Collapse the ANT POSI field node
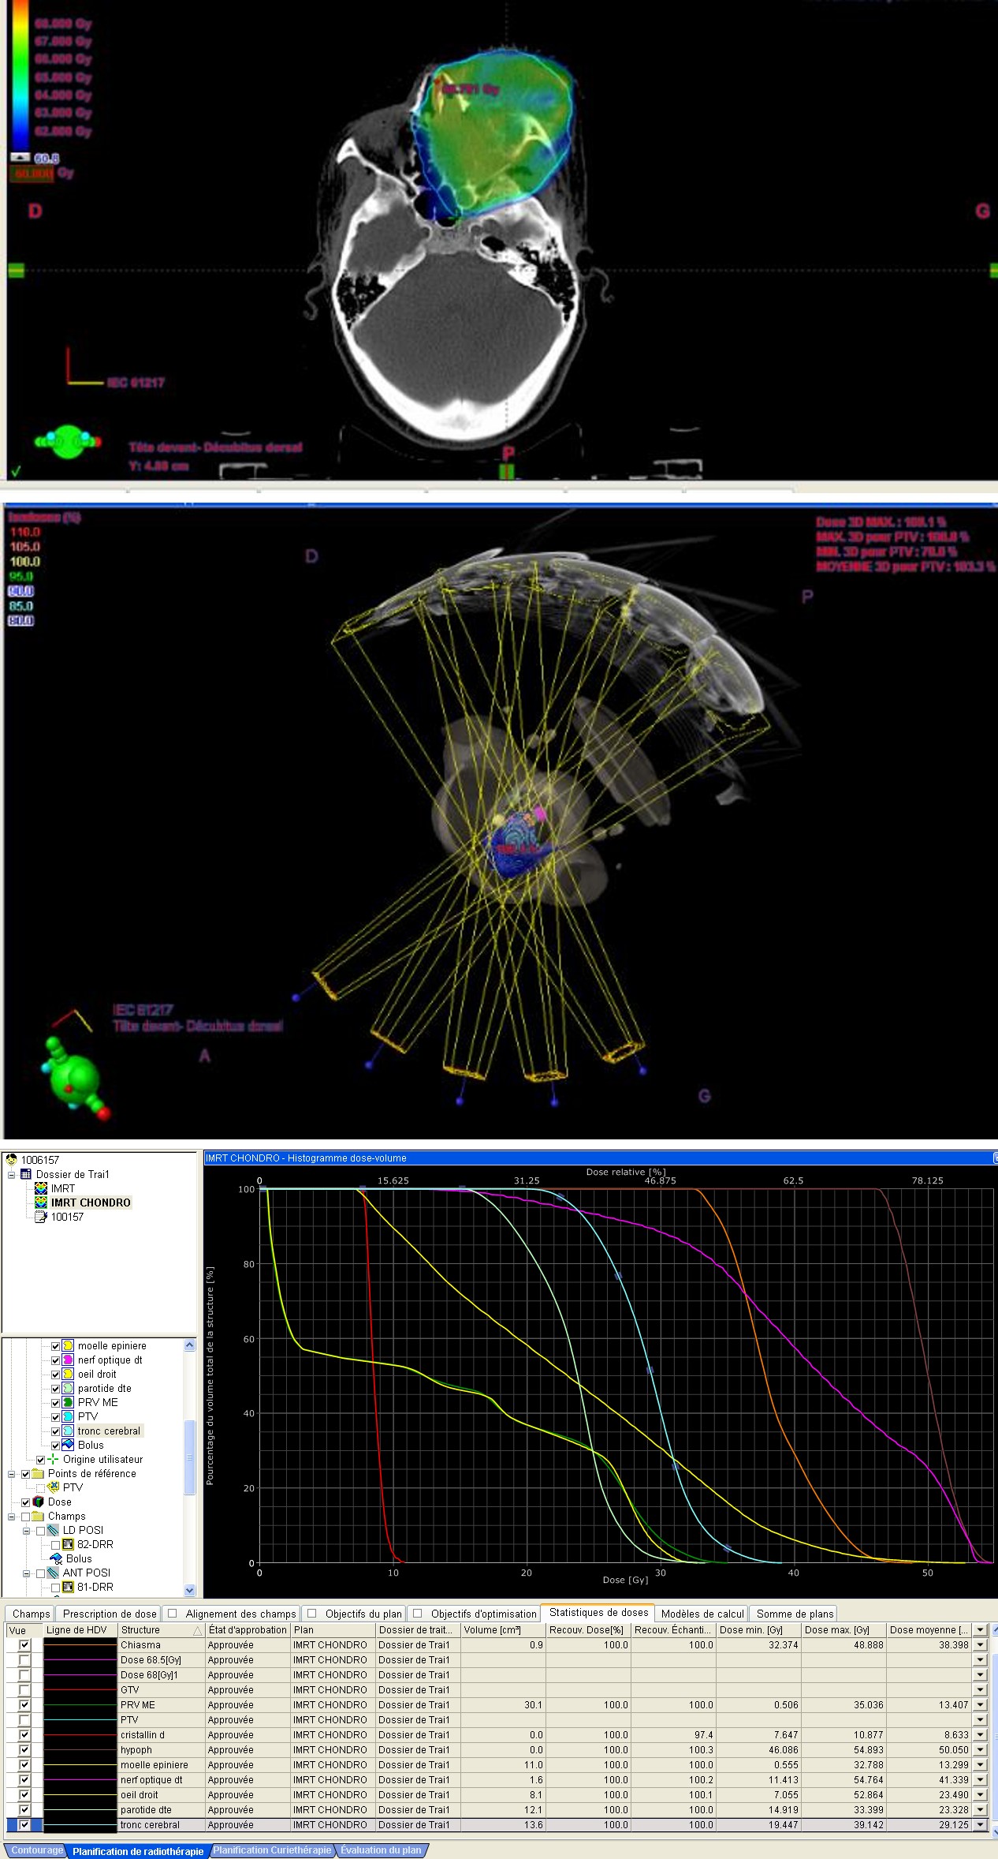 pyautogui.click(x=27, y=1573)
